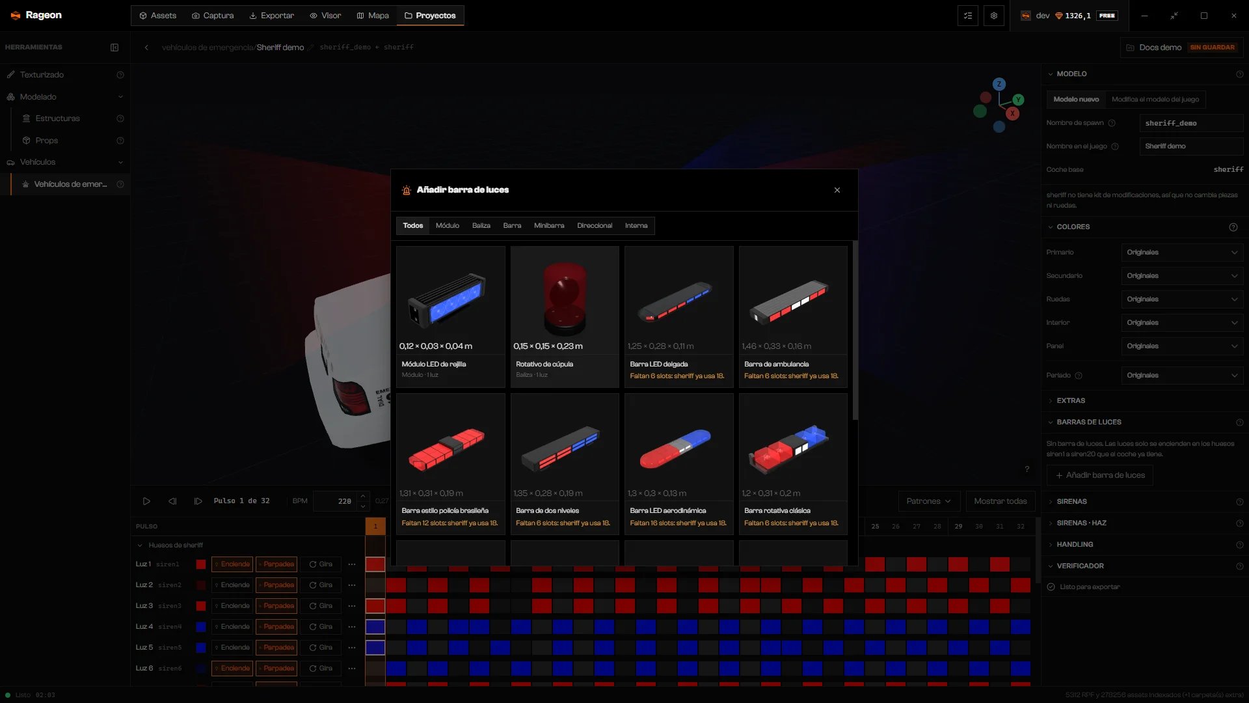Open the Mapa tab
This screenshot has height=703, width=1249.
tap(373, 16)
